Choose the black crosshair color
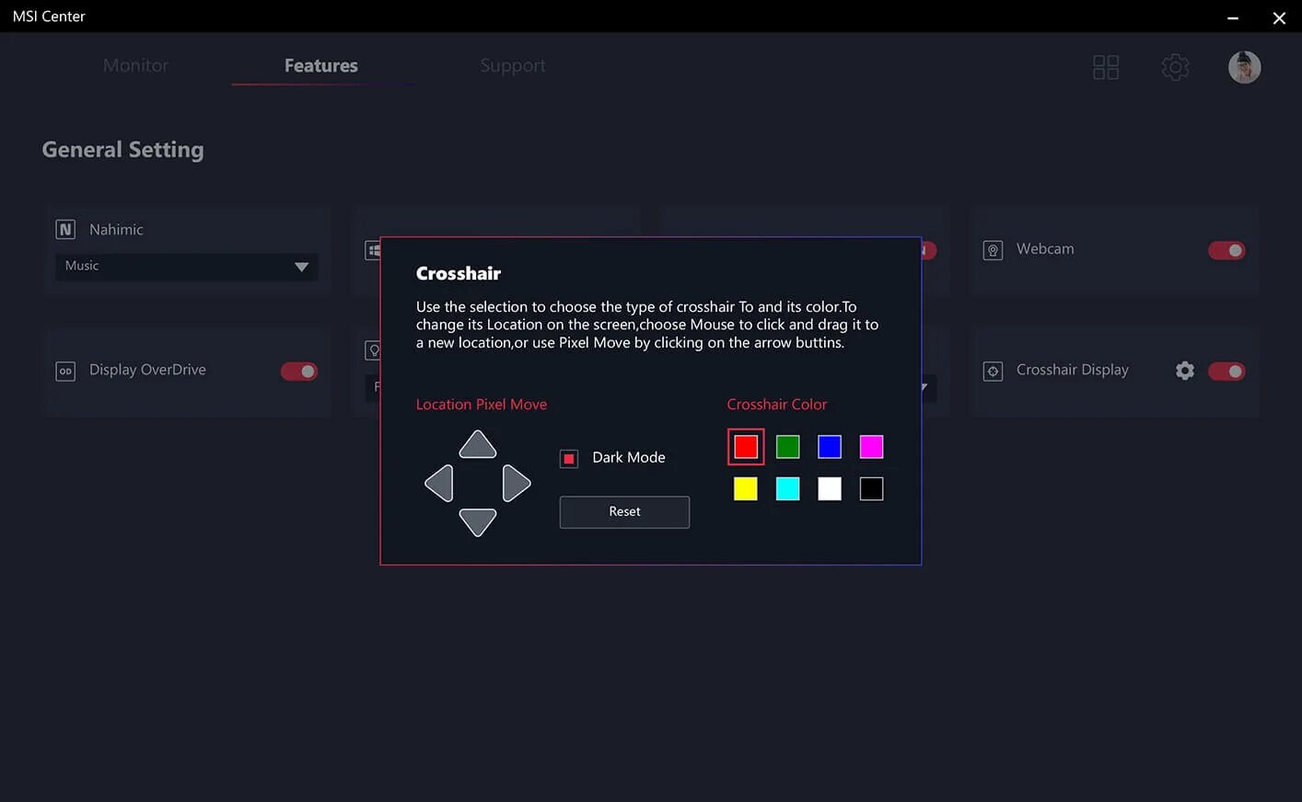The width and height of the screenshot is (1302, 802). pyautogui.click(x=871, y=488)
